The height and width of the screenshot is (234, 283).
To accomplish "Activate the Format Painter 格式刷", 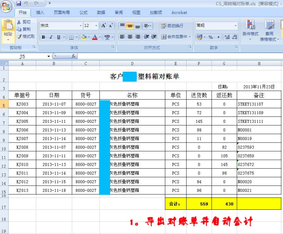I will 26,37.
